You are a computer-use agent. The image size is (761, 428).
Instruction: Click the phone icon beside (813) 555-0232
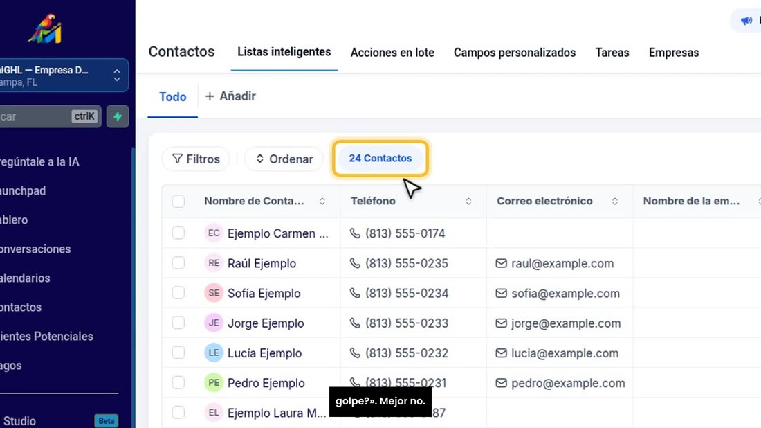tap(356, 353)
